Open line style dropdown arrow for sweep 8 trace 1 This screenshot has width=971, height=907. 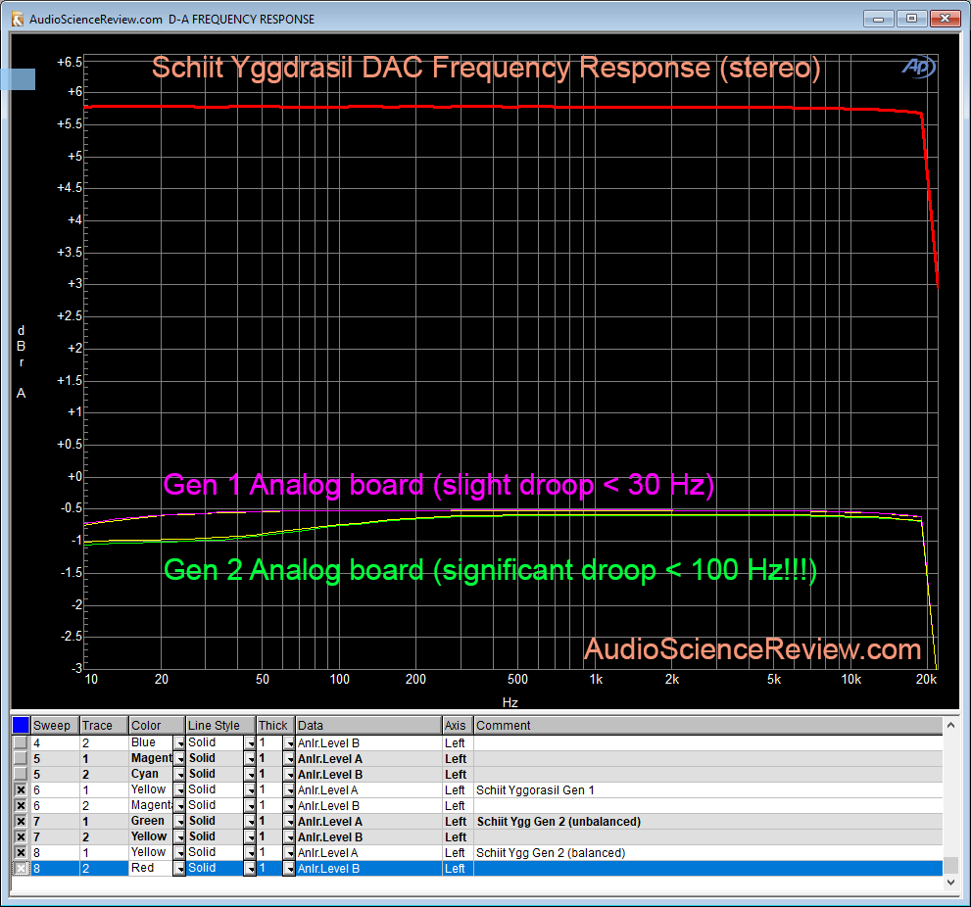250,852
